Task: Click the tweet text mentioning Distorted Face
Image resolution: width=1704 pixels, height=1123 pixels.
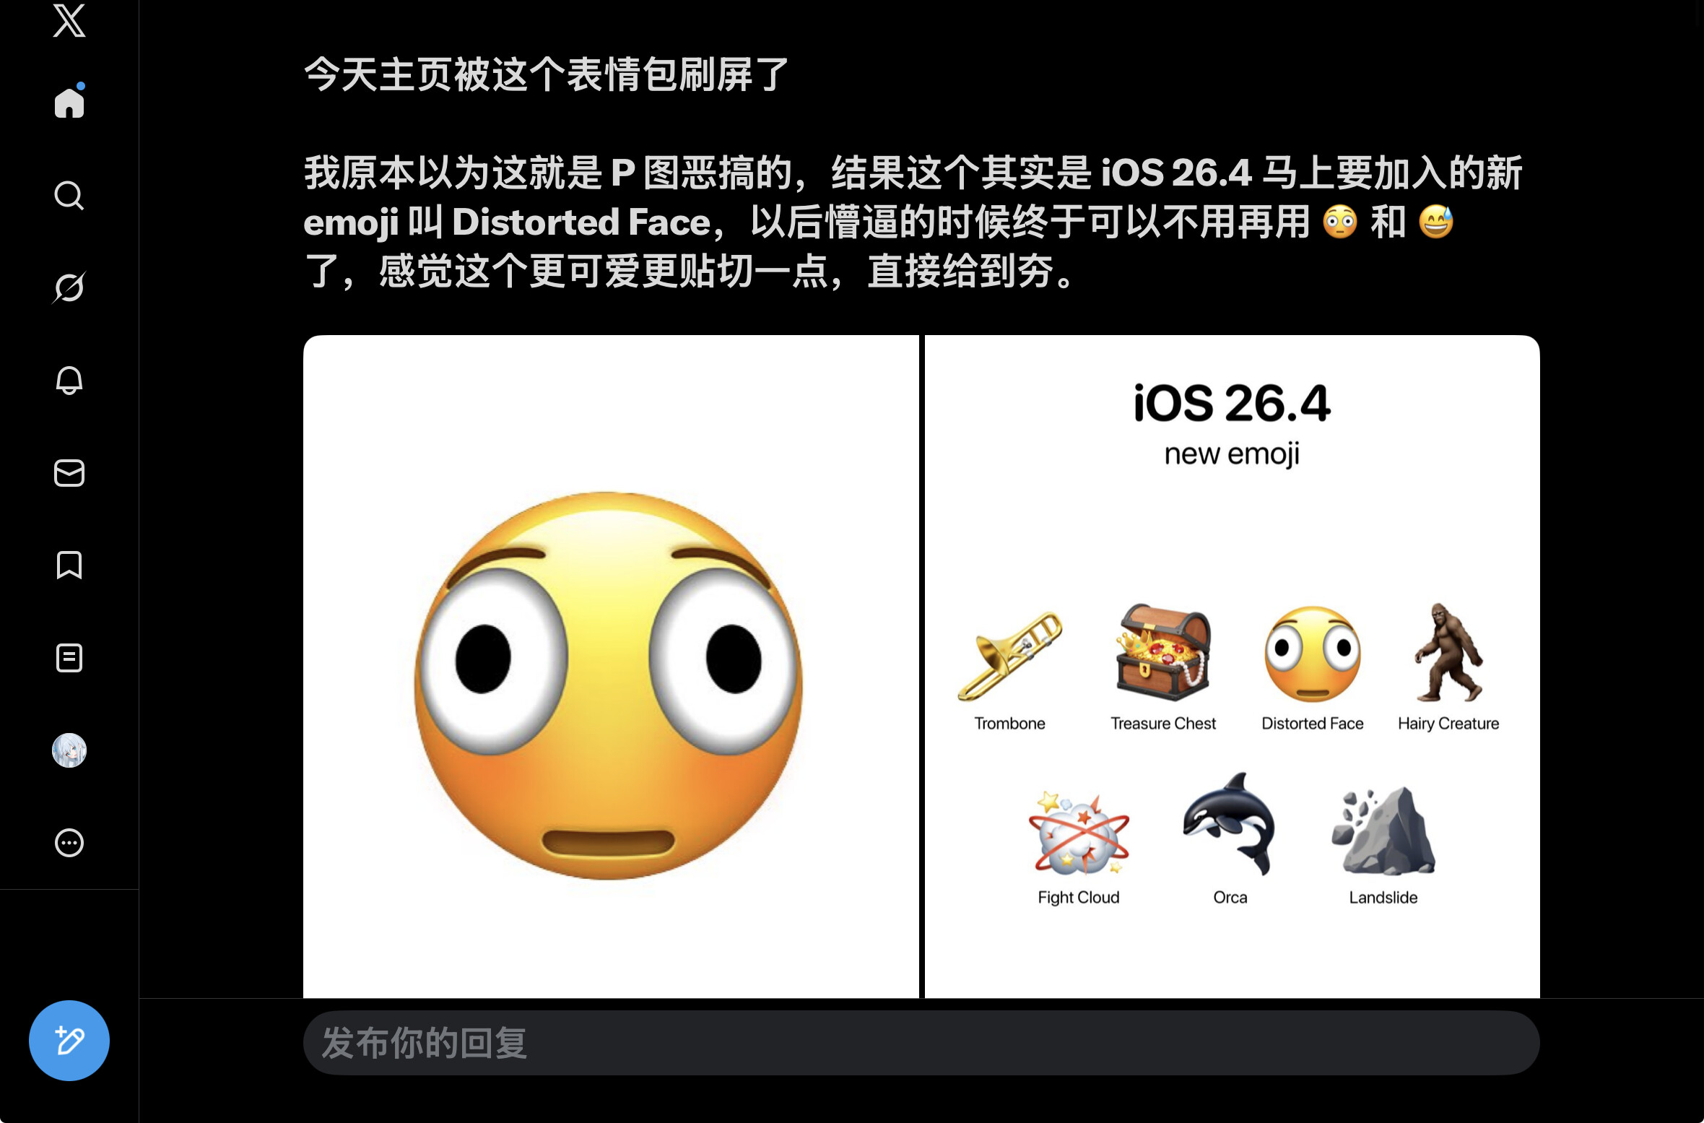Action: [x=913, y=222]
